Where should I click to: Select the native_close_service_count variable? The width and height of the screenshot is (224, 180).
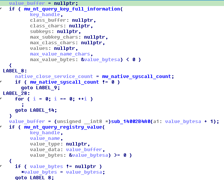click(54, 76)
